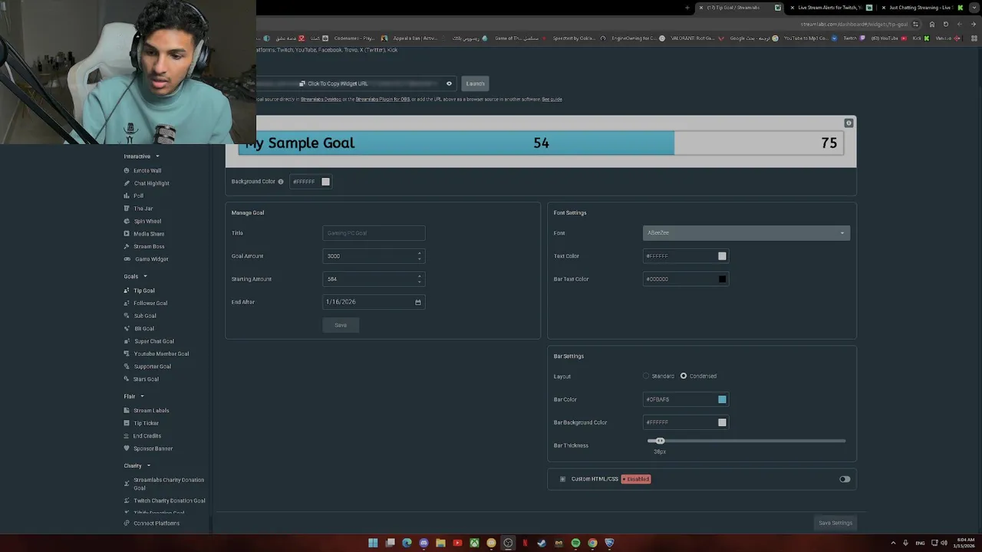Open Streamlabs Charity Donation Goal
The height and width of the screenshot is (552, 982).
(x=169, y=484)
